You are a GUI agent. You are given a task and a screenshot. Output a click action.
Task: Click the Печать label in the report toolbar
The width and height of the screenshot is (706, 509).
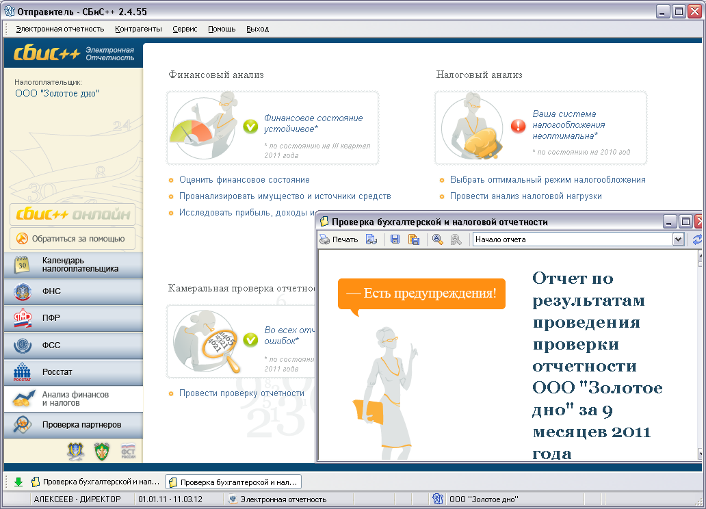pos(345,239)
